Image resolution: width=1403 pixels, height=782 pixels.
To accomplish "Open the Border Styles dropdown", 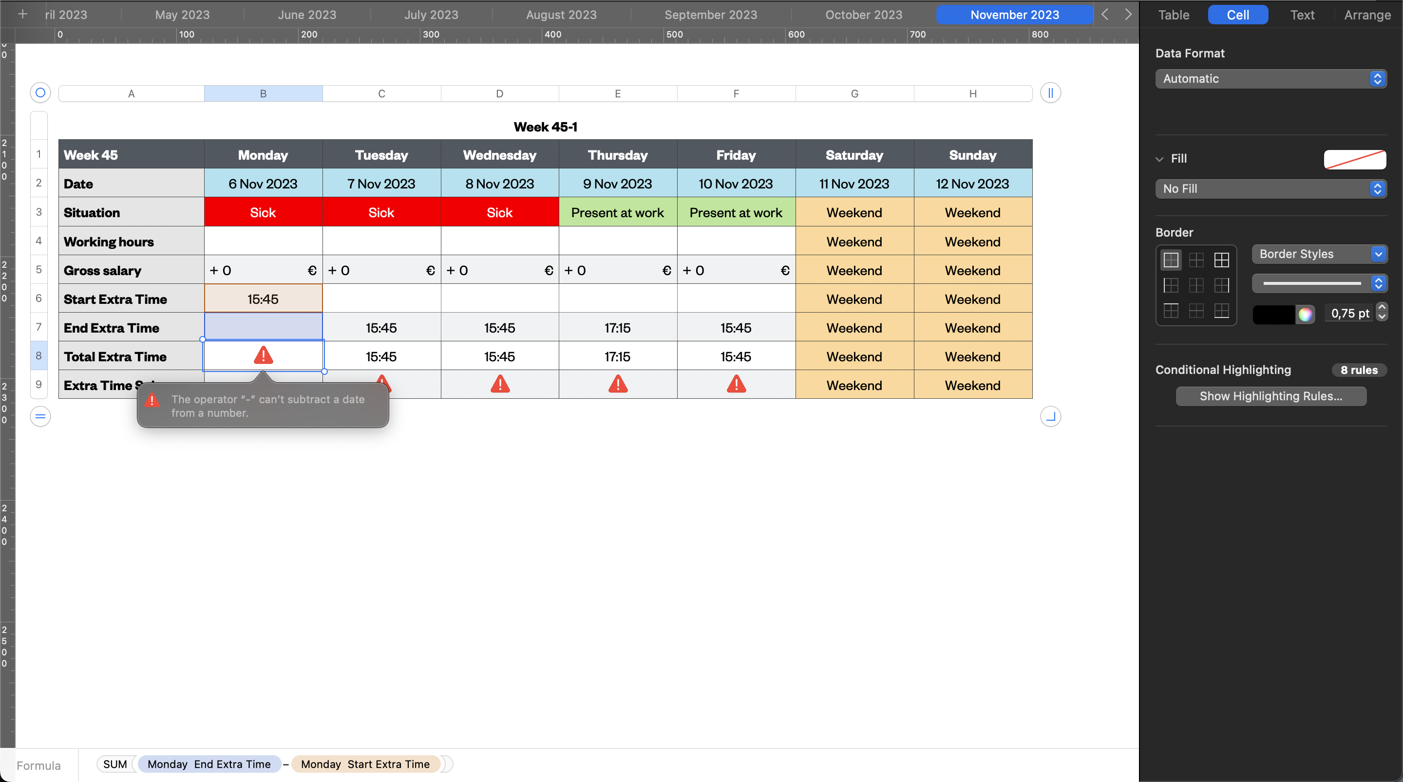I will pyautogui.click(x=1319, y=254).
